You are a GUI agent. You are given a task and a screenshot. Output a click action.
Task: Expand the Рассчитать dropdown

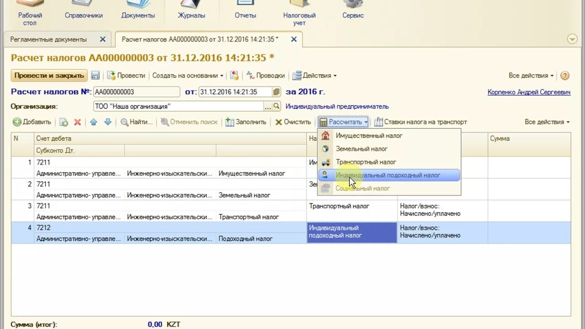coord(343,122)
